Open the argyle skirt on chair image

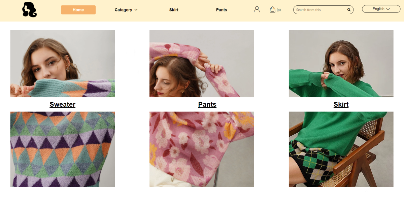pyautogui.click(x=341, y=149)
